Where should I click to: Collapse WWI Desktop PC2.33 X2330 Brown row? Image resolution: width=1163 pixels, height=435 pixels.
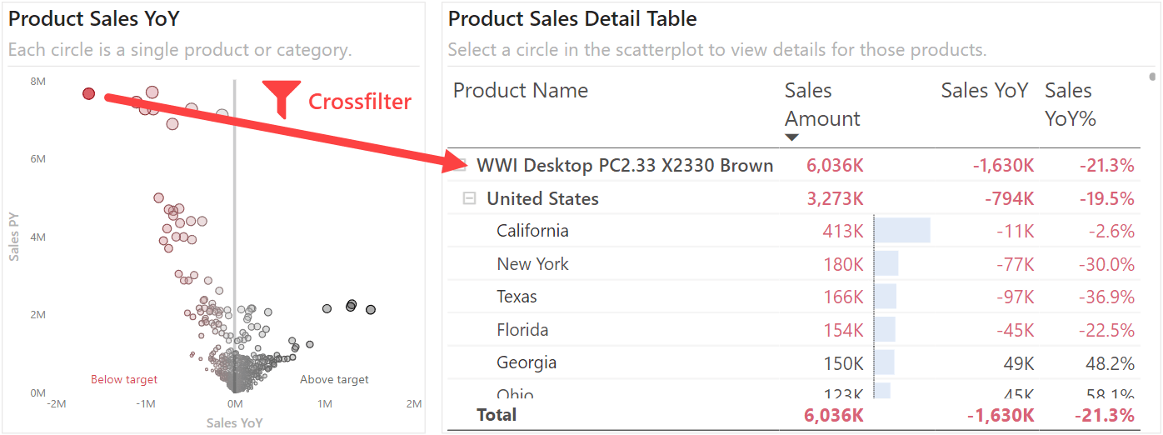click(x=460, y=165)
